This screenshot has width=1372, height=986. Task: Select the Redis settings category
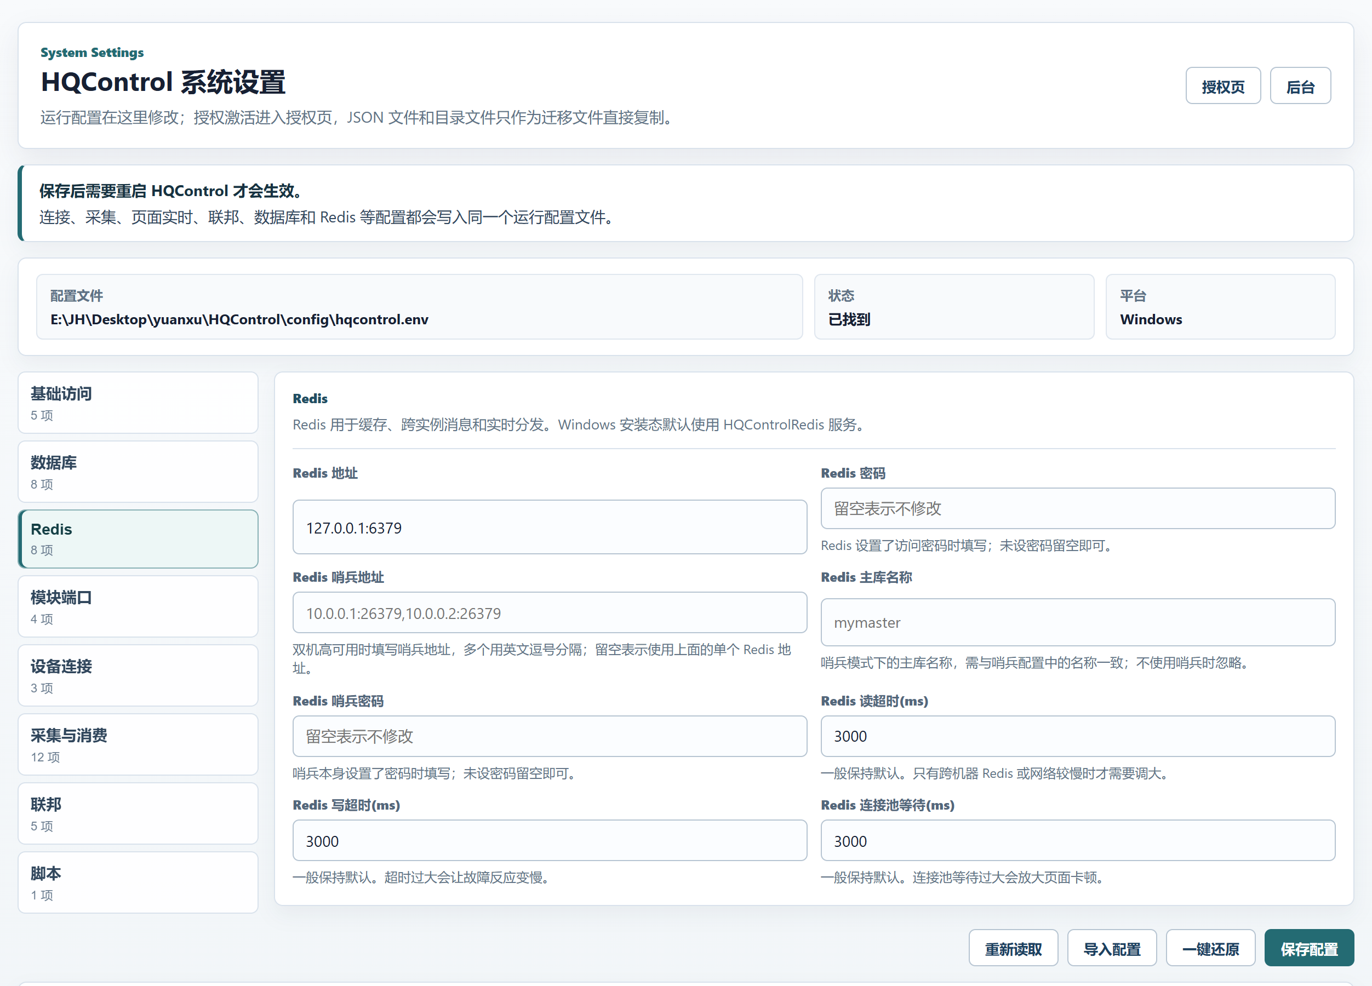[x=138, y=539]
